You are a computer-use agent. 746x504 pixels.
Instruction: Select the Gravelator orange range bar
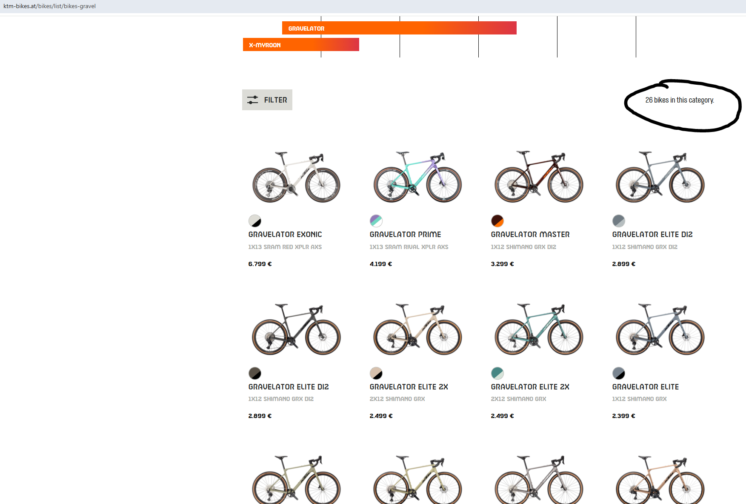(399, 28)
